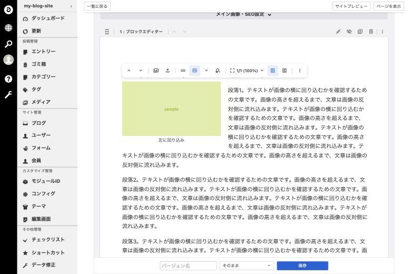
Task: Open image toolbar more options
Action: tap(300, 71)
